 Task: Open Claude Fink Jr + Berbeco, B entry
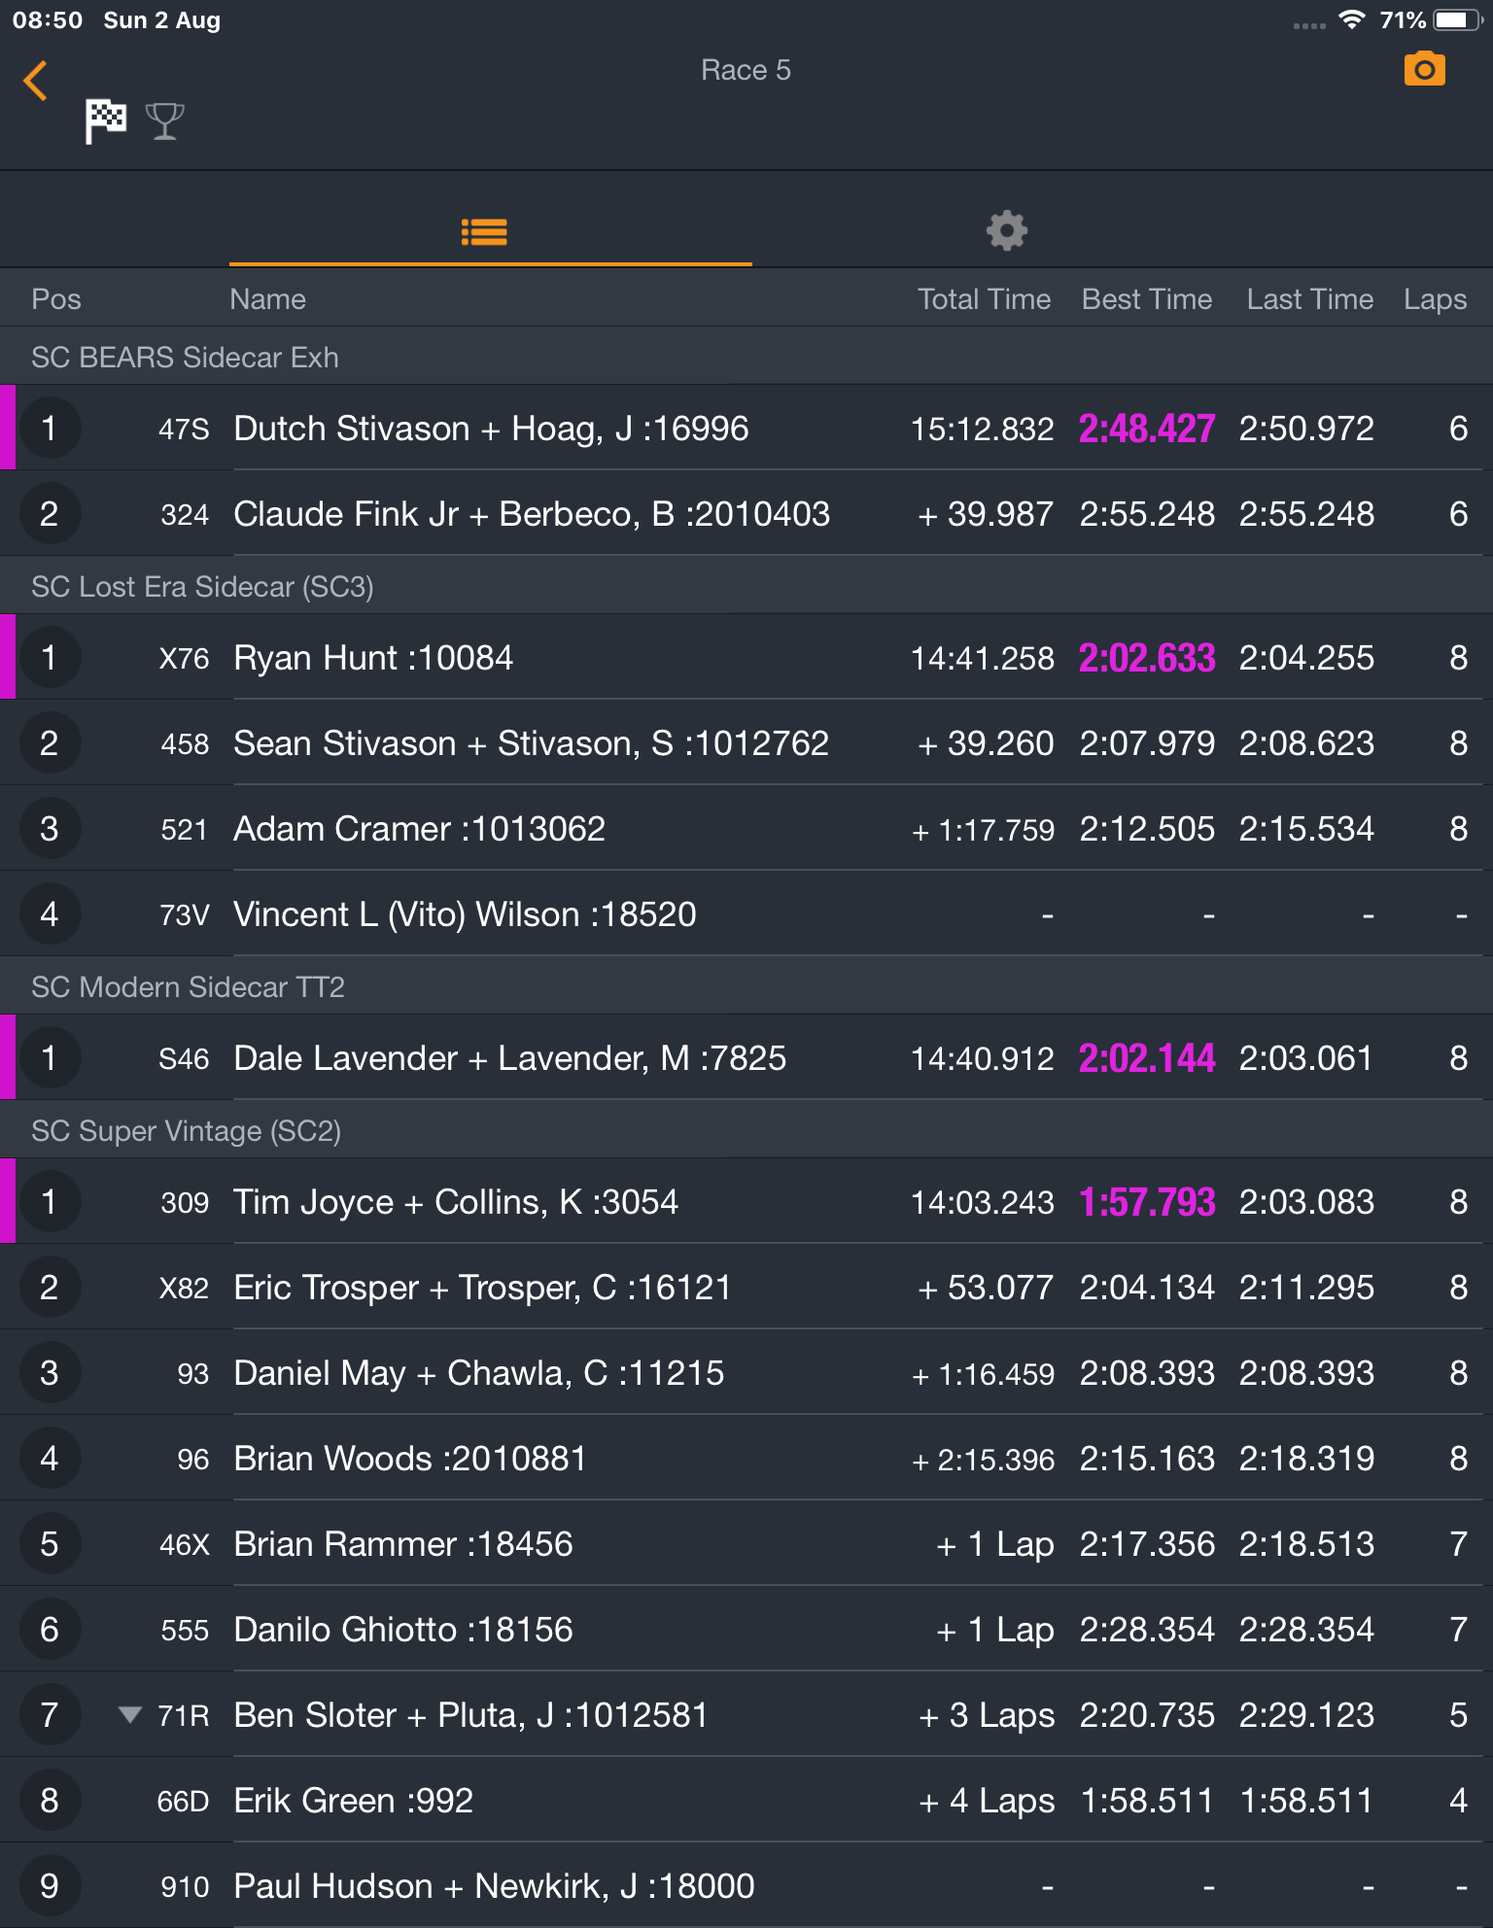(746, 513)
